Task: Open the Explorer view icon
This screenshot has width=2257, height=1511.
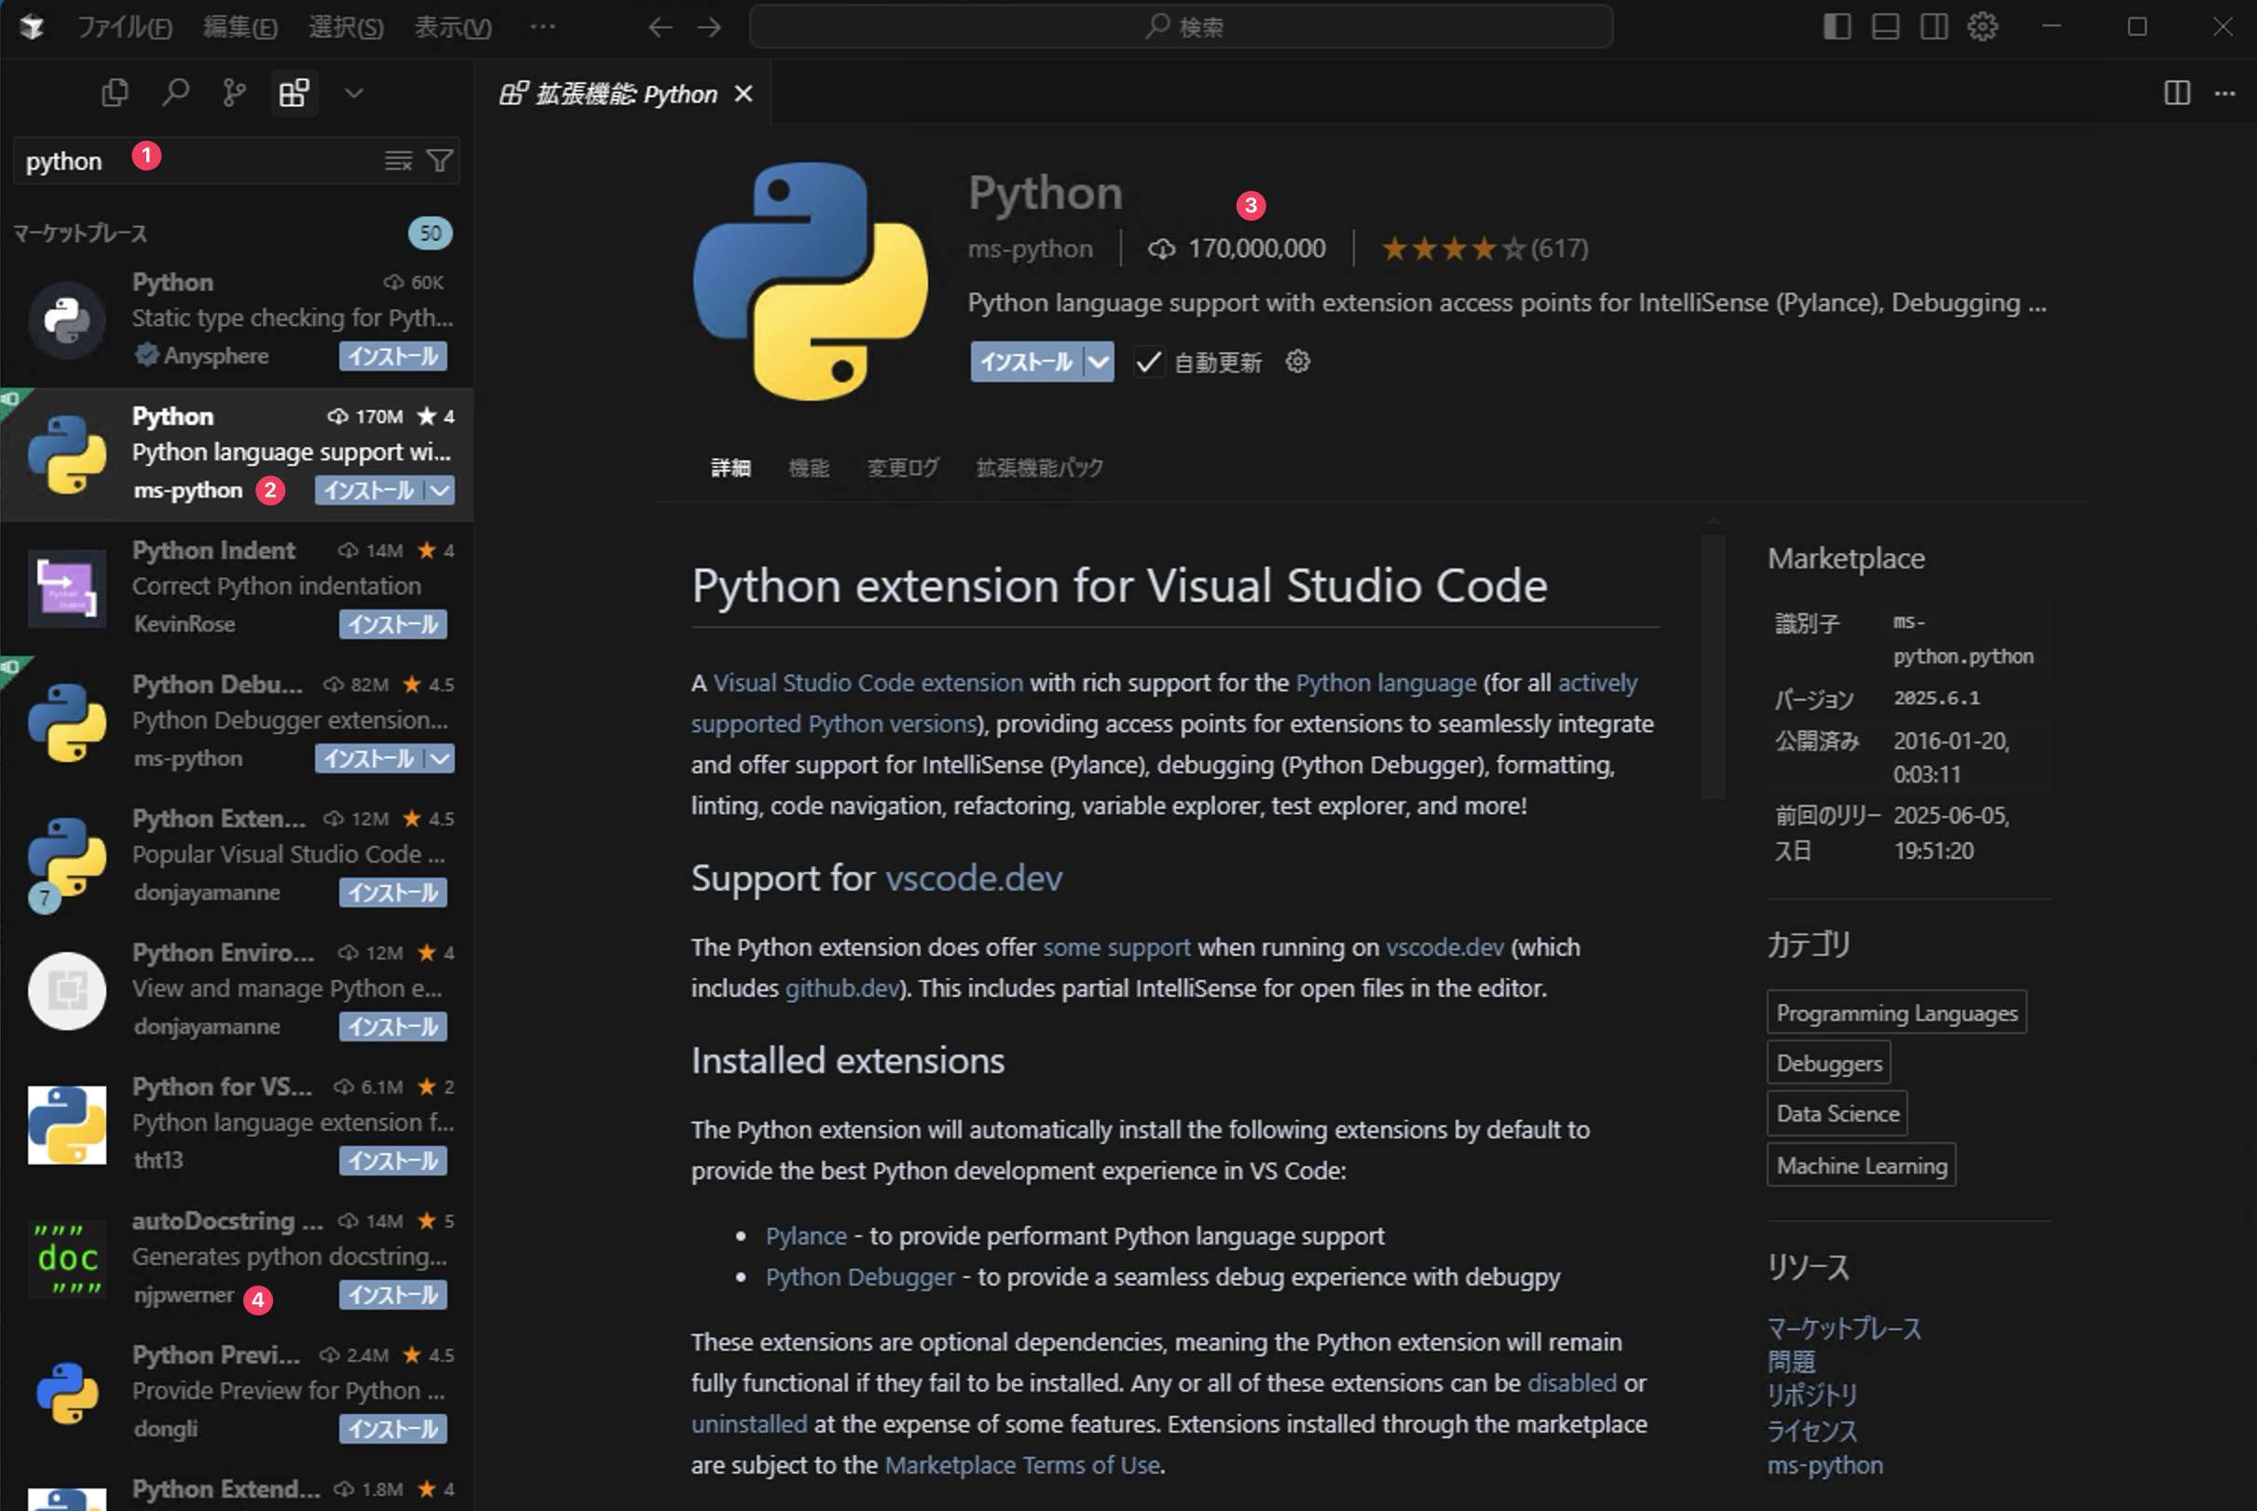Action: (115, 92)
